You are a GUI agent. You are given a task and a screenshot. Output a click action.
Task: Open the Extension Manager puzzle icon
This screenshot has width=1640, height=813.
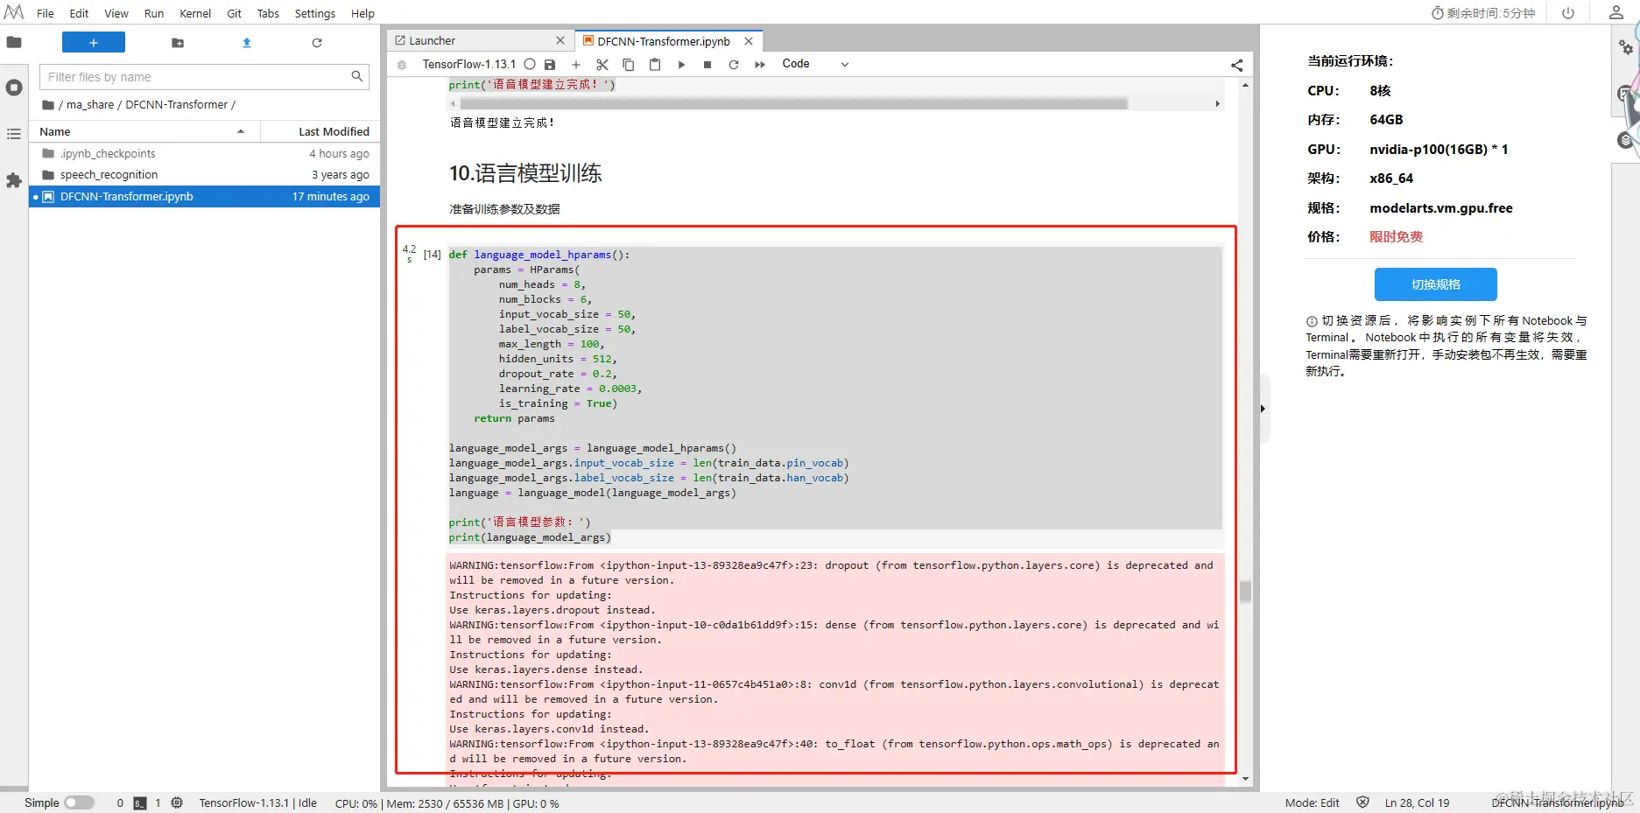14,180
